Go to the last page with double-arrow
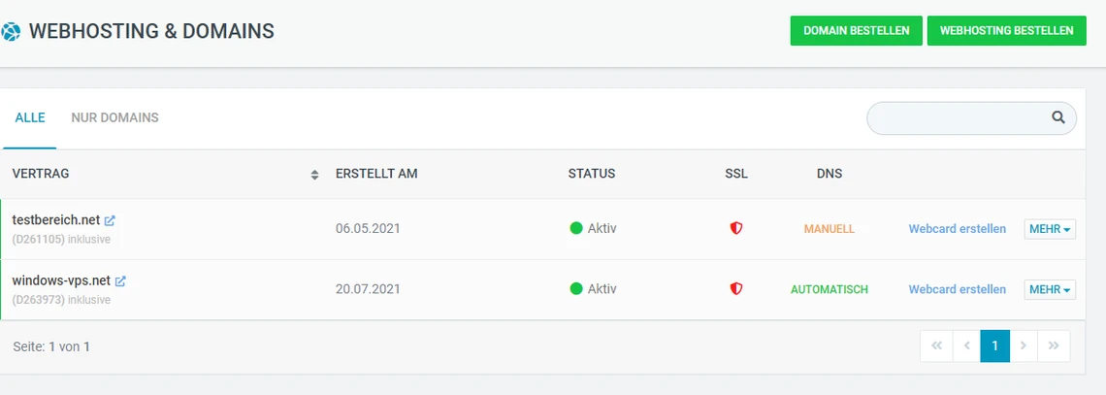Viewport: 1106px width, 395px height. tap(1055, 346)
